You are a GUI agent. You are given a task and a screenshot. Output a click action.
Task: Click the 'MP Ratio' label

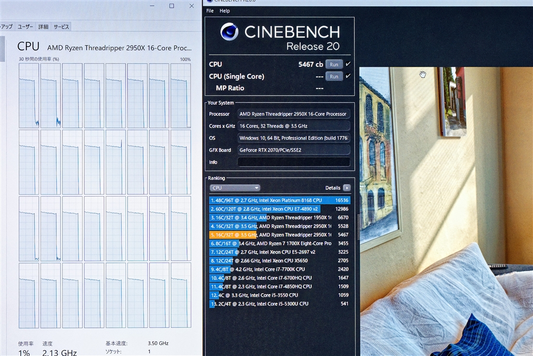[x=230, y=88]
